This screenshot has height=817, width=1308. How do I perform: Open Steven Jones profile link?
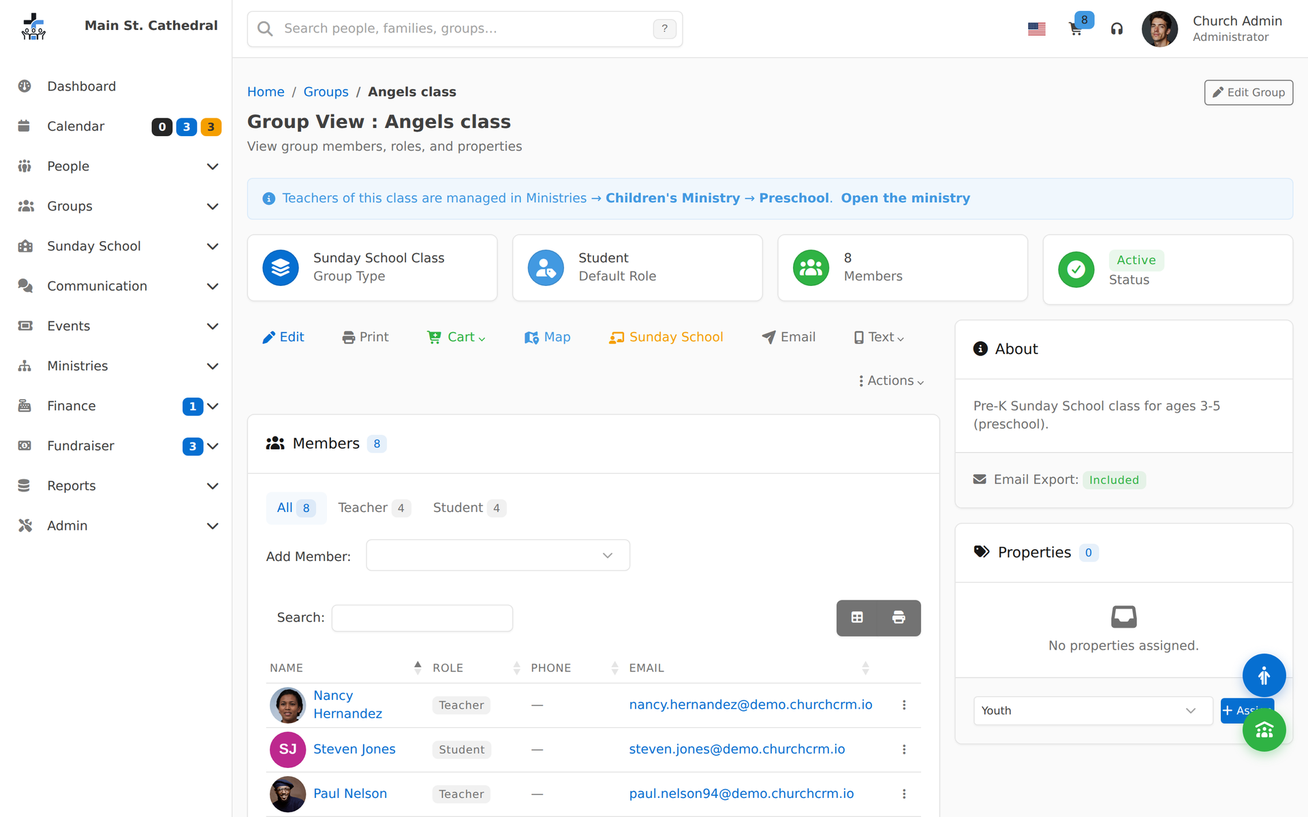point(354,750)
